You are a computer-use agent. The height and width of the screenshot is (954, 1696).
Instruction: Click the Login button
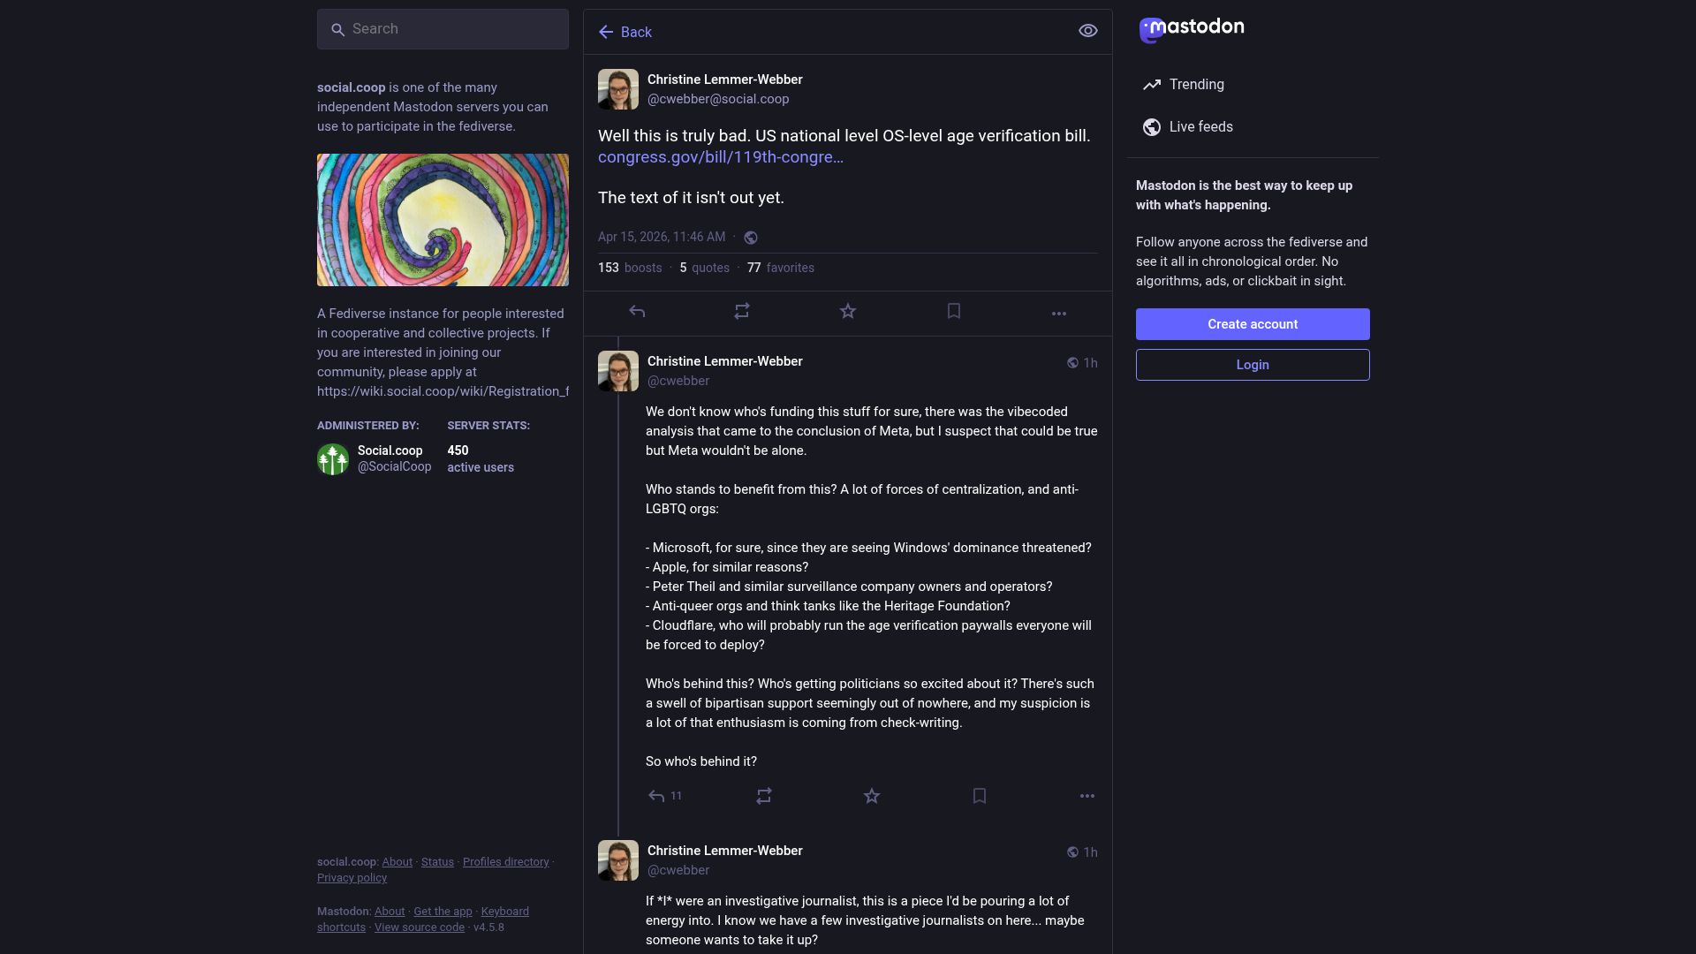point(1253,365)
